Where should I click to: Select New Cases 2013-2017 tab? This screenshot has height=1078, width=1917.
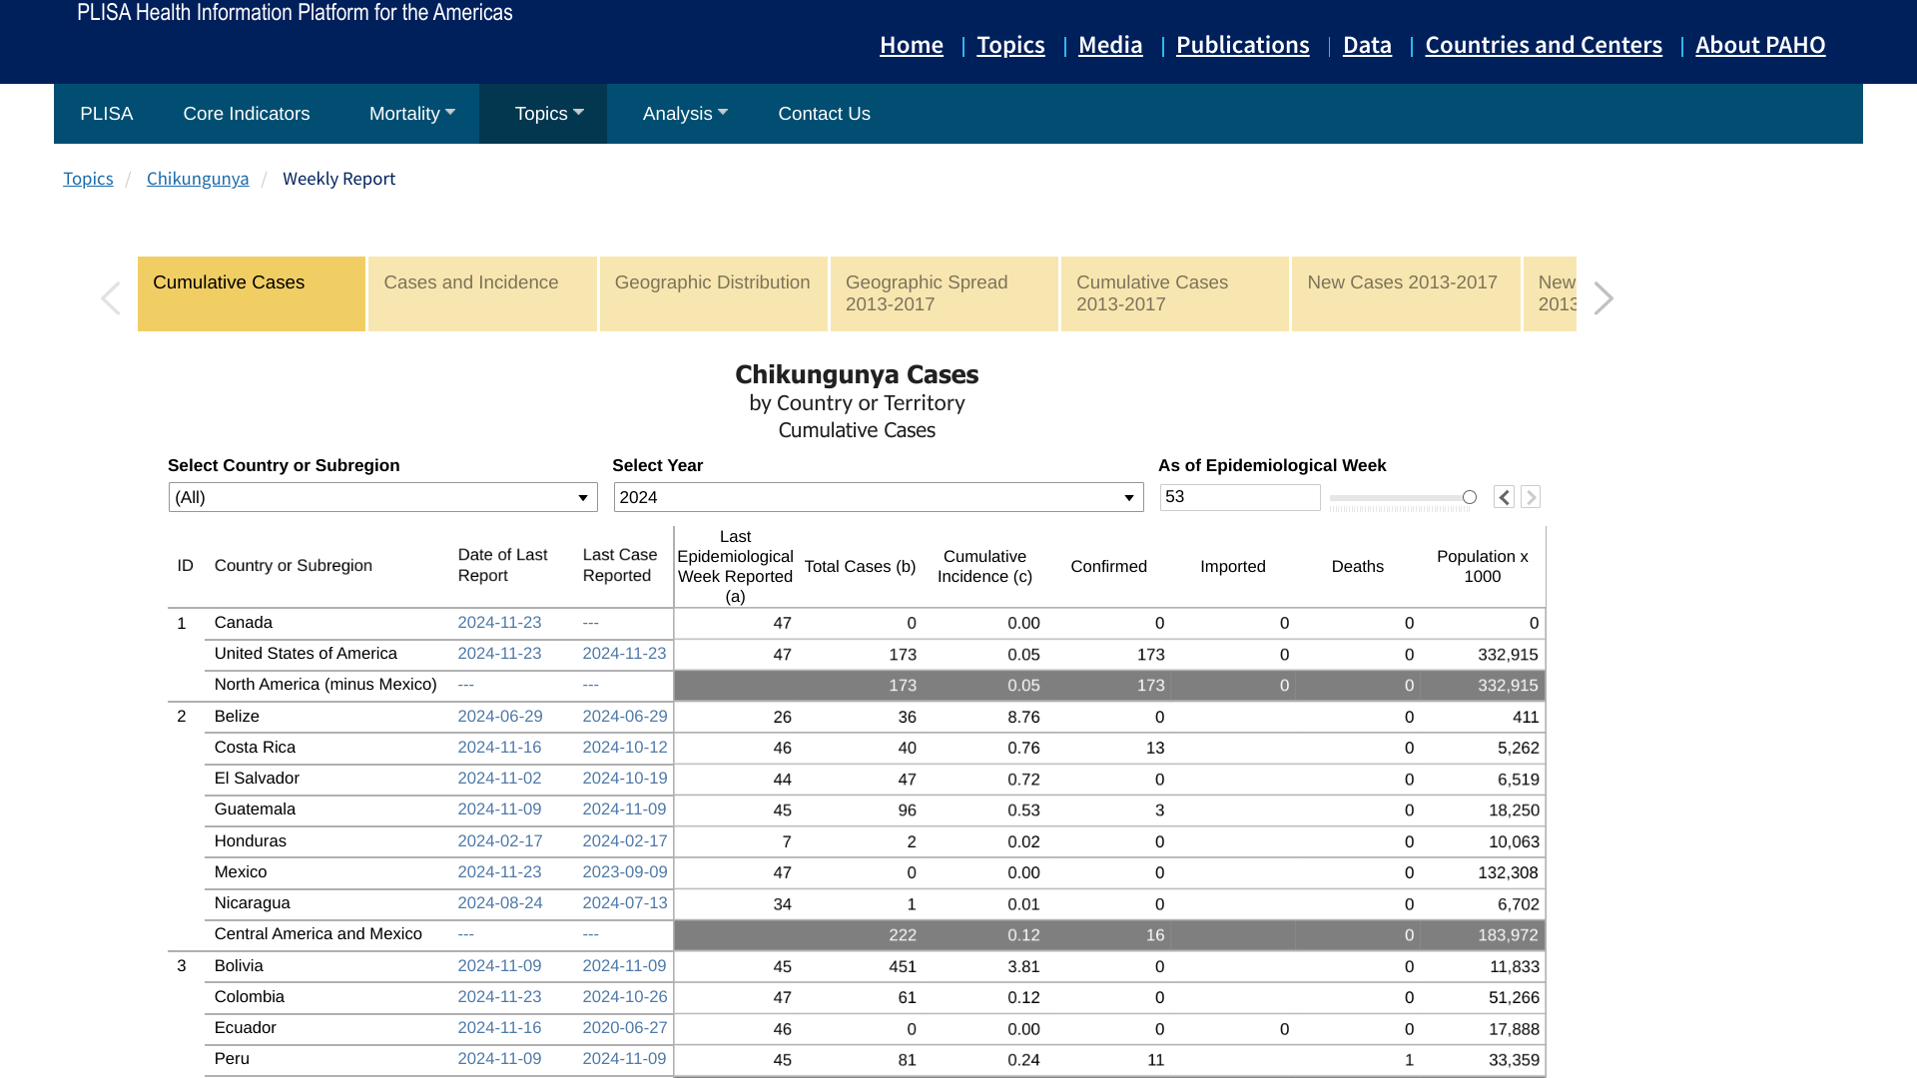click(x=1405, y=293)
